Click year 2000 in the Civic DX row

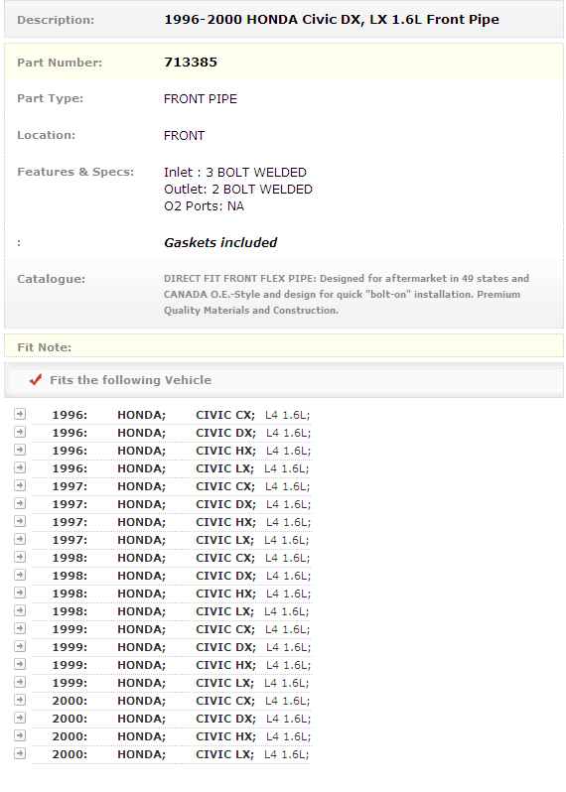click(70, 719)
